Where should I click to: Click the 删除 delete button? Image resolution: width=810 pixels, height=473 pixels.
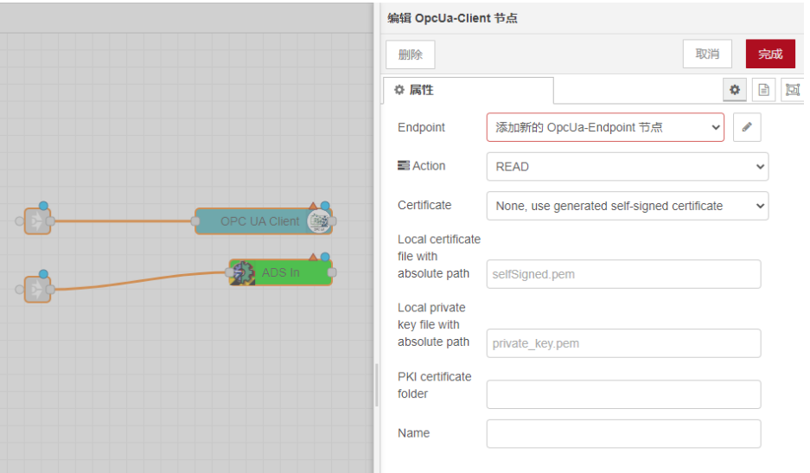pyautogui.click(x=411, y=54)
